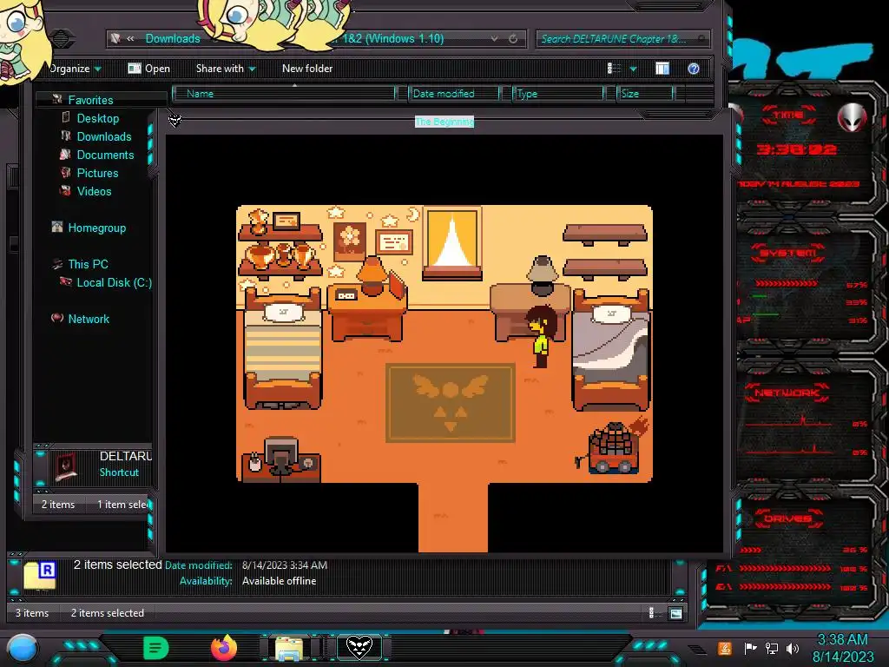Select Favorites in the navigation pane
Viewport: 889px width, 667px height.
click(x=90, y=100)
